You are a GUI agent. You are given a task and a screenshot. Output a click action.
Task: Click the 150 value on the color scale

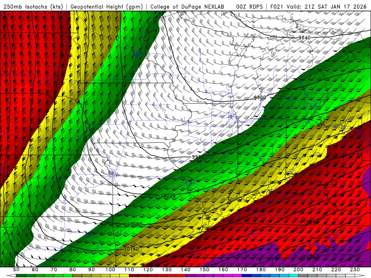click(x=204, y=270)
